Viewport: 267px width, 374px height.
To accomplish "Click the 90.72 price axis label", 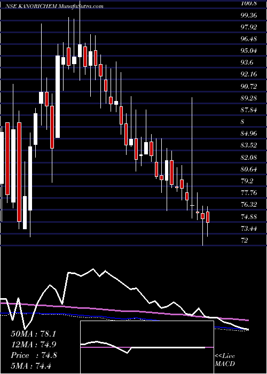I will 249,86.
